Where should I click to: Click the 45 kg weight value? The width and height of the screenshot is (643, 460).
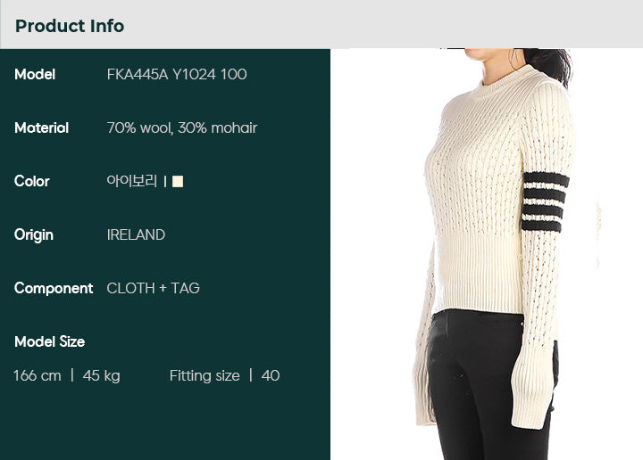[101, 375]
